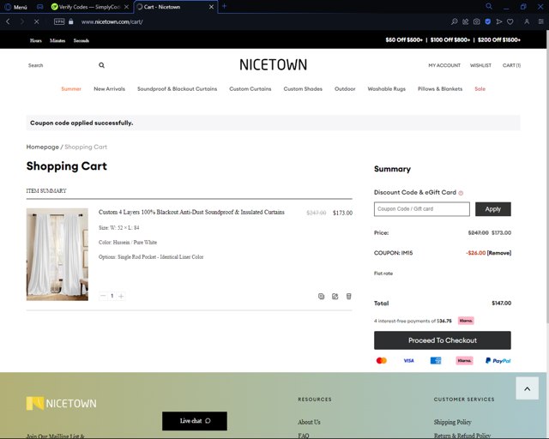Open Custom Curtains menu
The height and width of the screenshot is (439, 549).
coord(250,89)
